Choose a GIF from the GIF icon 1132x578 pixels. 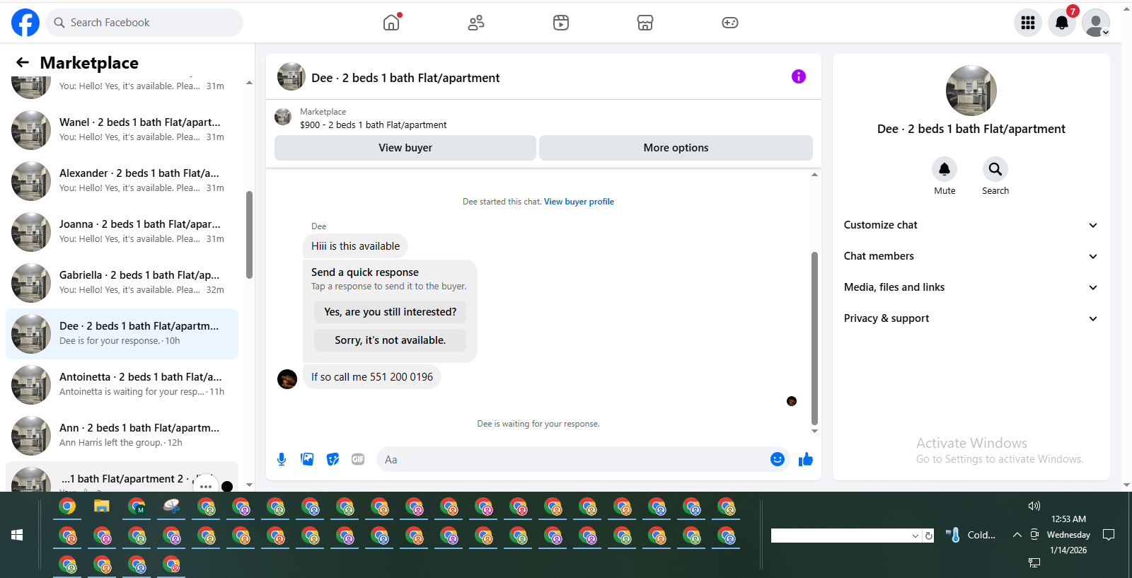click(358, 459)
